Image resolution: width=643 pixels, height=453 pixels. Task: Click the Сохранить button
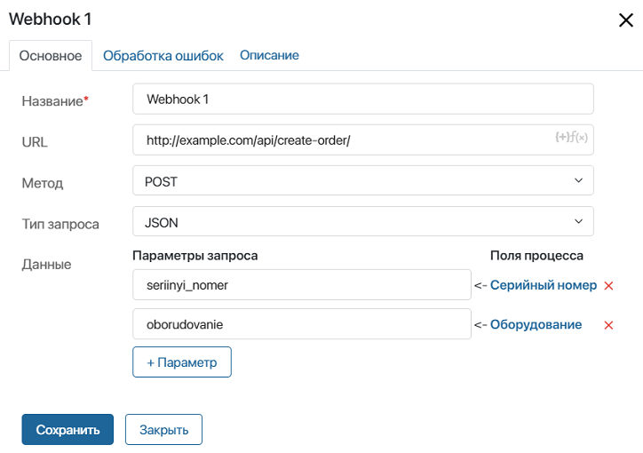[67, 429]
